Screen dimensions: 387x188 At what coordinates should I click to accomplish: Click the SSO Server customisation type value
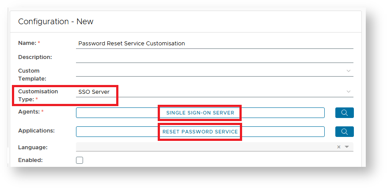[x=94, y=92]
